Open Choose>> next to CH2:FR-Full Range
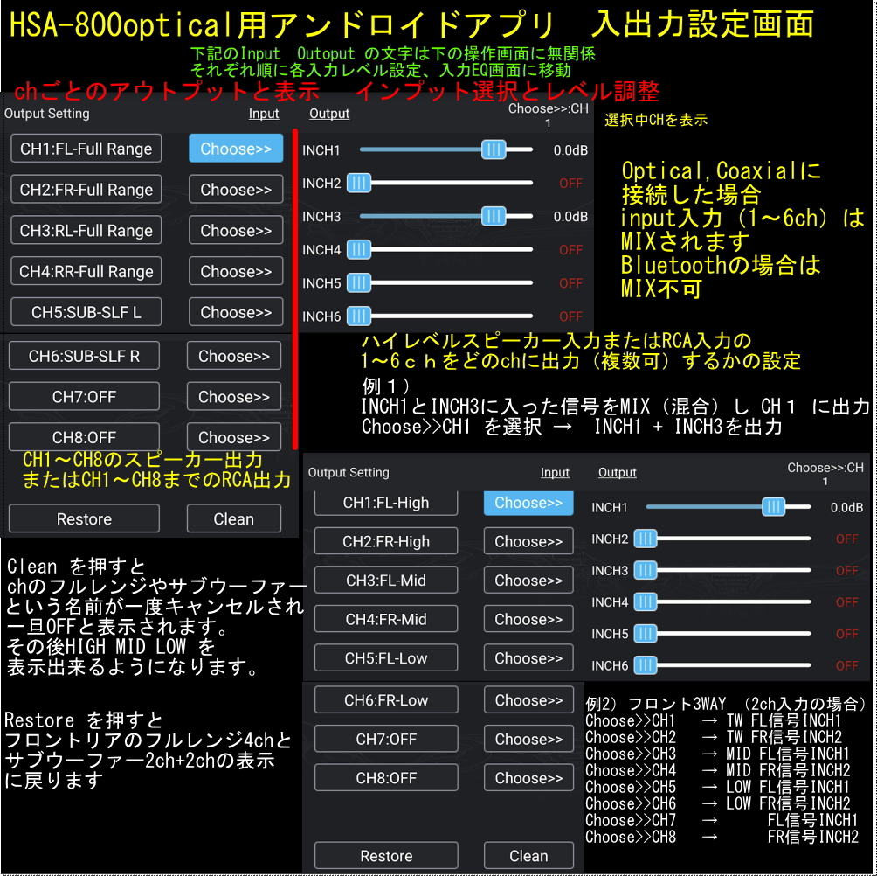The height and width of the screenshot is (876, 877). [x=236, y=190]
